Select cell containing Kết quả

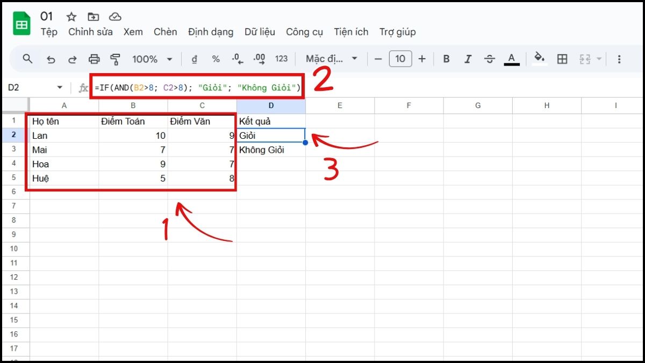pos(271,121)
